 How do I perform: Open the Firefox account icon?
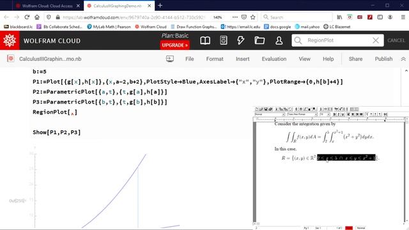390,17
